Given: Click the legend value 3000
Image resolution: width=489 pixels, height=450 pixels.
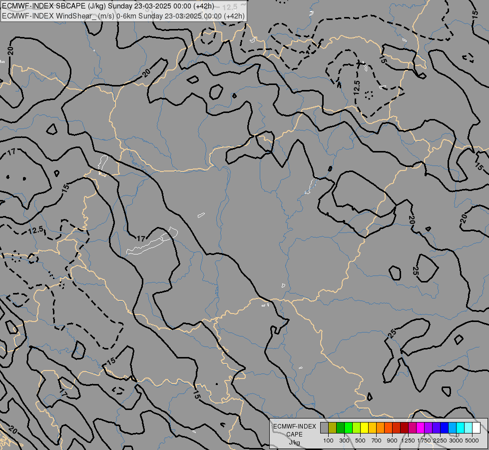Looking at the screenshot, I should tap(456, 440).
